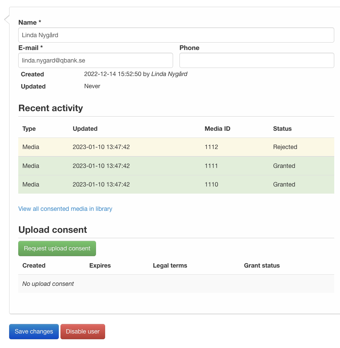Click the Grant status column header

[x=262, y=266]
